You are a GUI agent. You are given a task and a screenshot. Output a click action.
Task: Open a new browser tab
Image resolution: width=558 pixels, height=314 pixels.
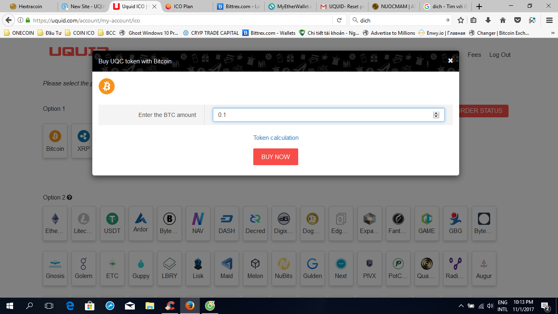click(x=479, y=7)
